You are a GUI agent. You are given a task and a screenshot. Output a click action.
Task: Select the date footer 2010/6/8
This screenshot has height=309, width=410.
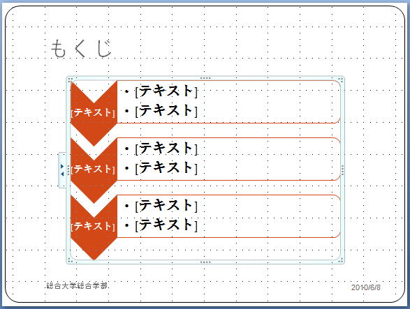(x=365, y=287)
